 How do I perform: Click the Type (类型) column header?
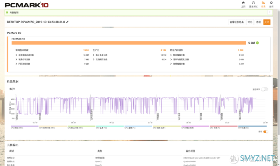point(100,151)
